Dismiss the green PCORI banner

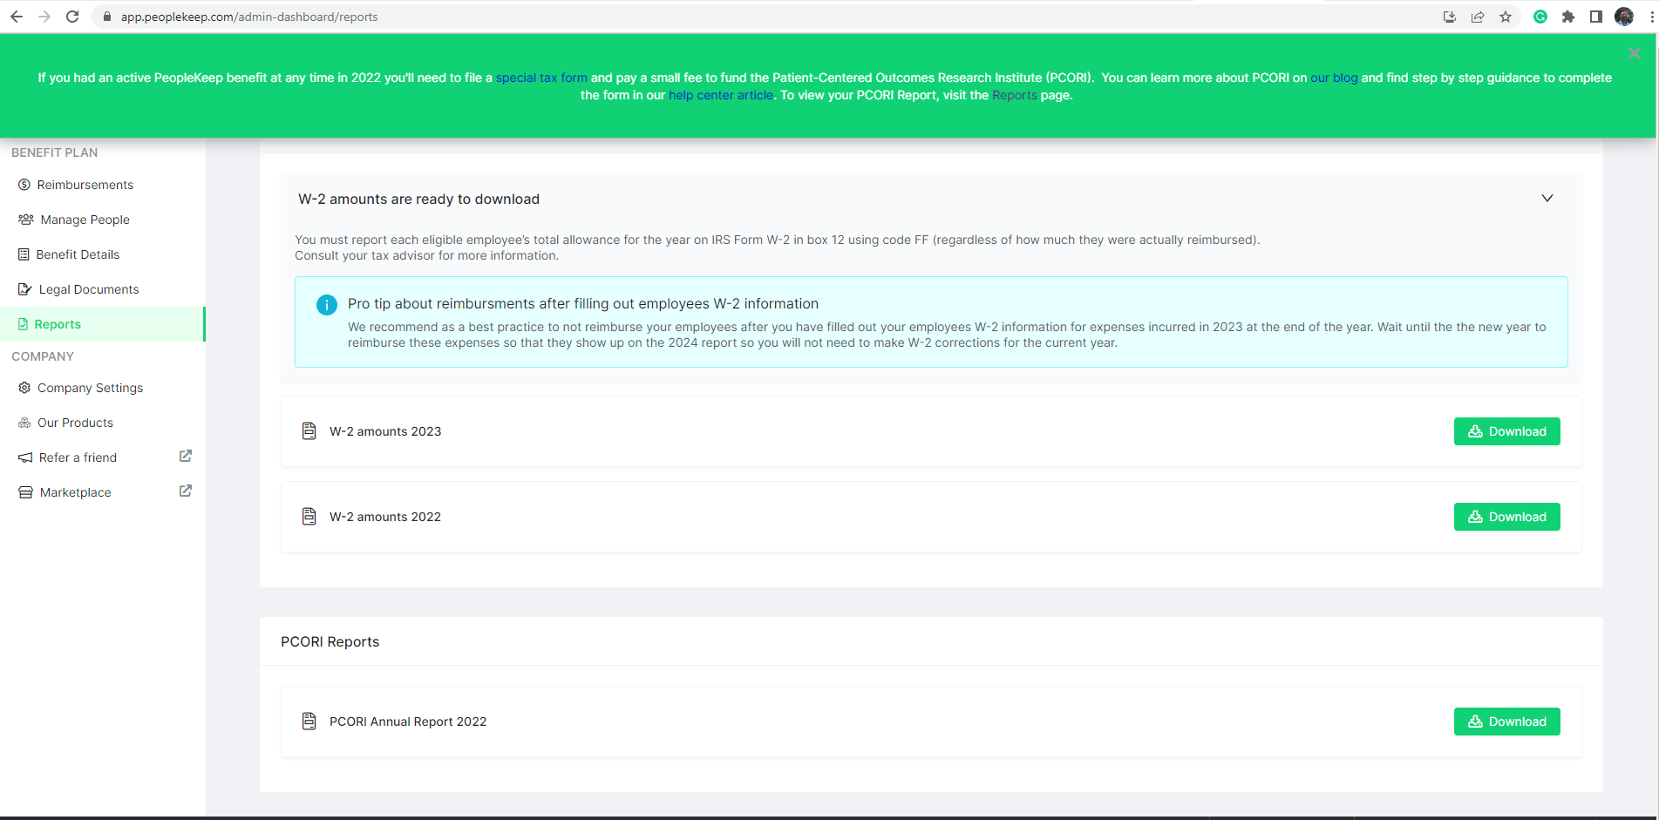click(x=1635, y=54)
